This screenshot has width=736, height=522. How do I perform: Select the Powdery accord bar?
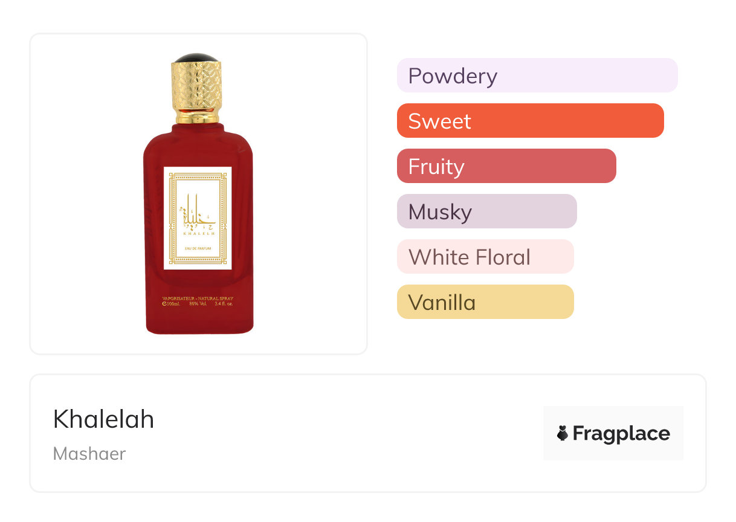pyautogui.click(x=537, y=76)
